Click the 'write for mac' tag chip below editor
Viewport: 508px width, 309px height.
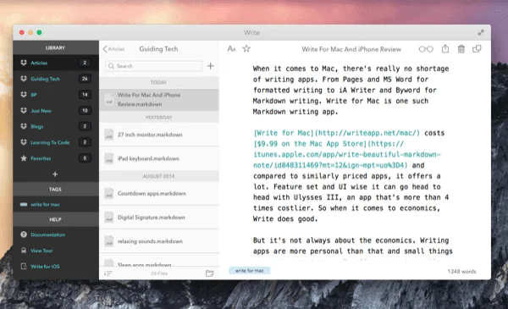coord(250,270)
